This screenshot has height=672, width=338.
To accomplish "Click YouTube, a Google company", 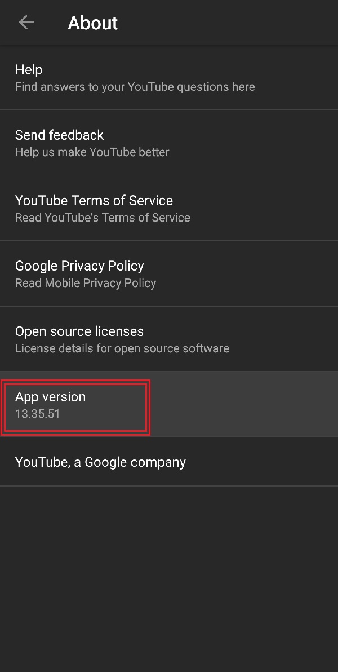I will pos(100,462).
